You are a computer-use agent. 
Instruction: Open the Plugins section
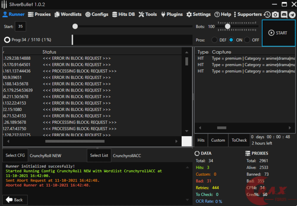click(x=171, y=14)
